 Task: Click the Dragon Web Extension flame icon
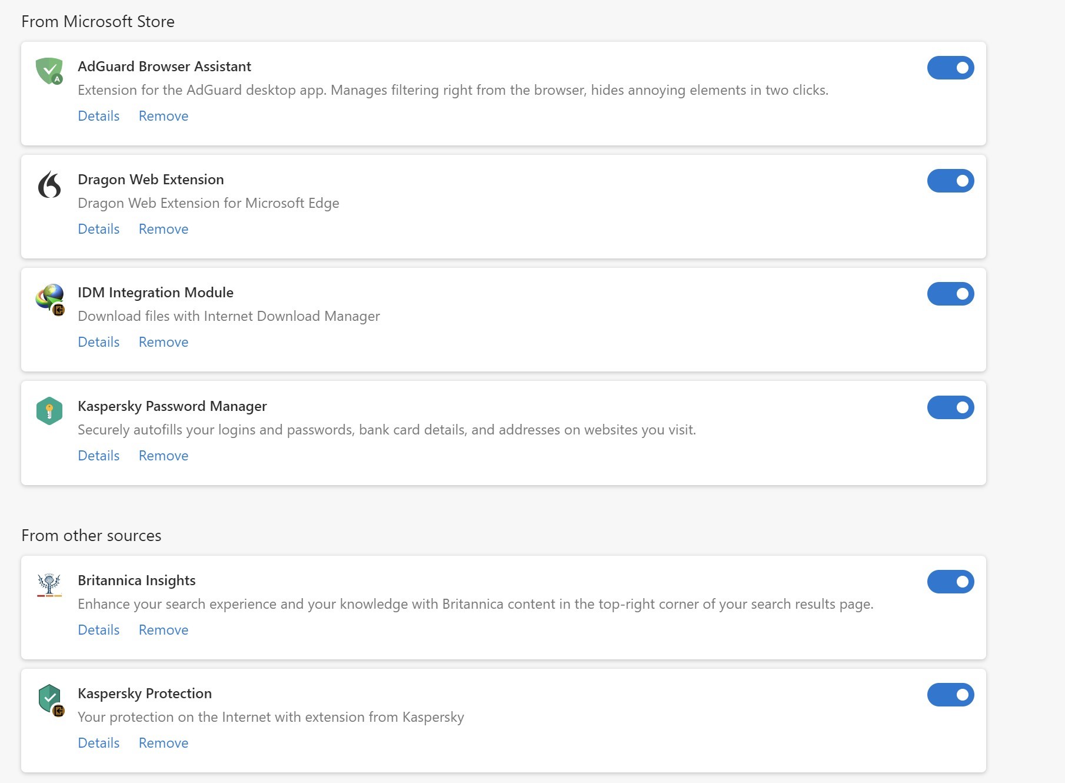[49, 184]
